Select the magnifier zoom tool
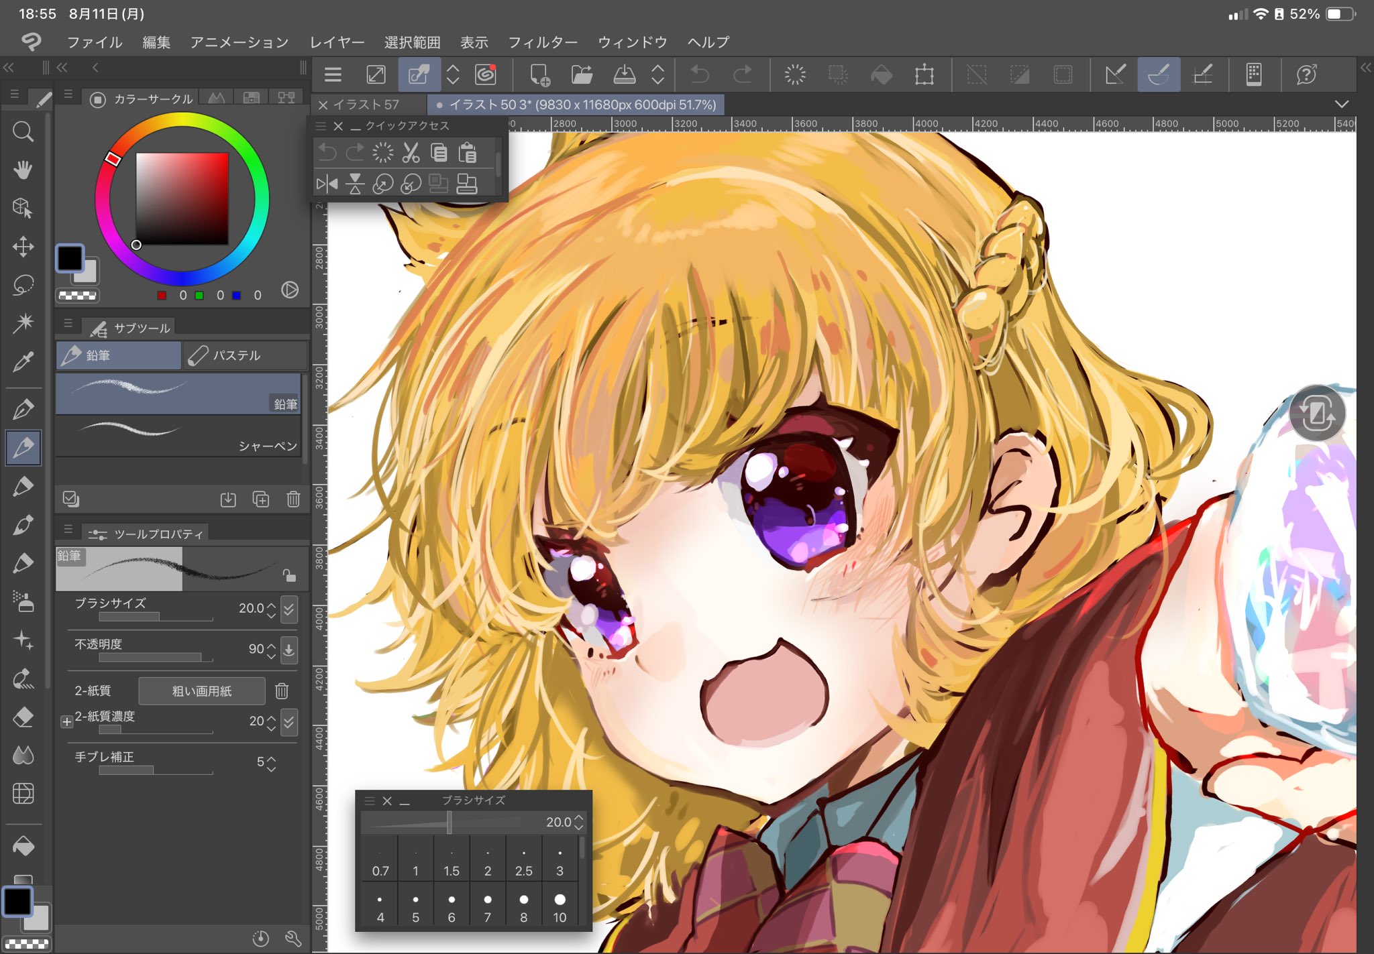This screenshot has width=1374, height=954. tap(23, 131)
